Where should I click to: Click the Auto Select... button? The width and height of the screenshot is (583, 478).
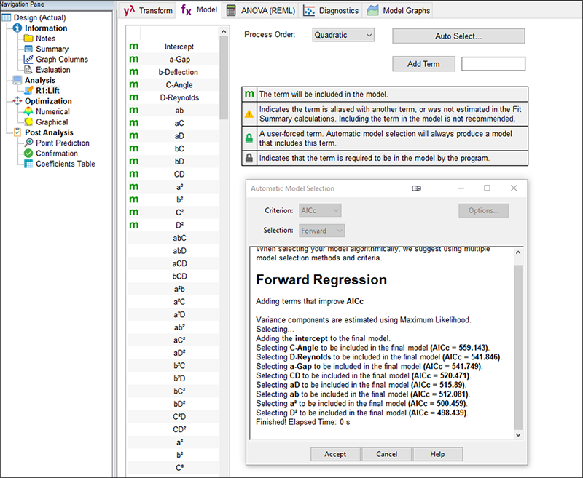pyautogui.click(x=458, y=36)
